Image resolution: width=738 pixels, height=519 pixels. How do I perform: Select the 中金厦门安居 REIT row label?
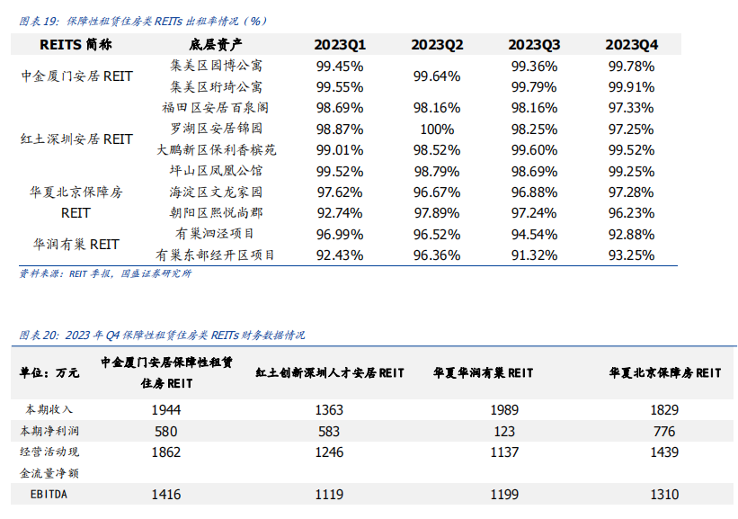point(76,76)
